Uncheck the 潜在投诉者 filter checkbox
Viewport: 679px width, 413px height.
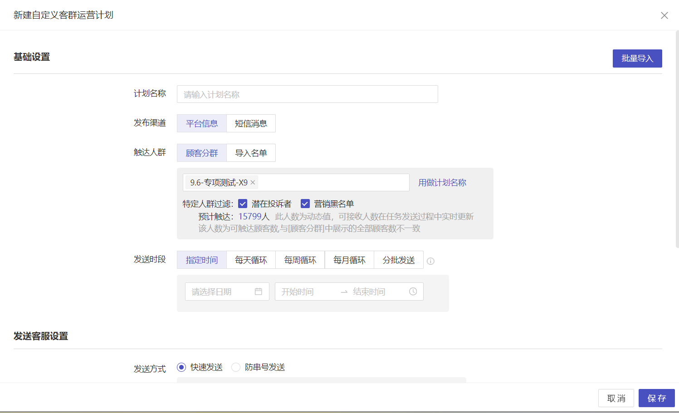click(x=243, y=204)
